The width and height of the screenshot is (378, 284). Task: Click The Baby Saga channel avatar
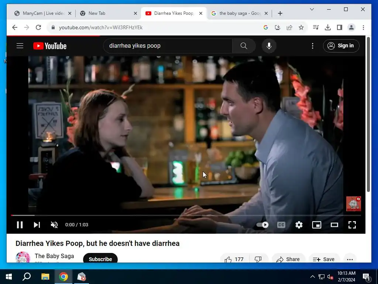[x=23, y=257]
